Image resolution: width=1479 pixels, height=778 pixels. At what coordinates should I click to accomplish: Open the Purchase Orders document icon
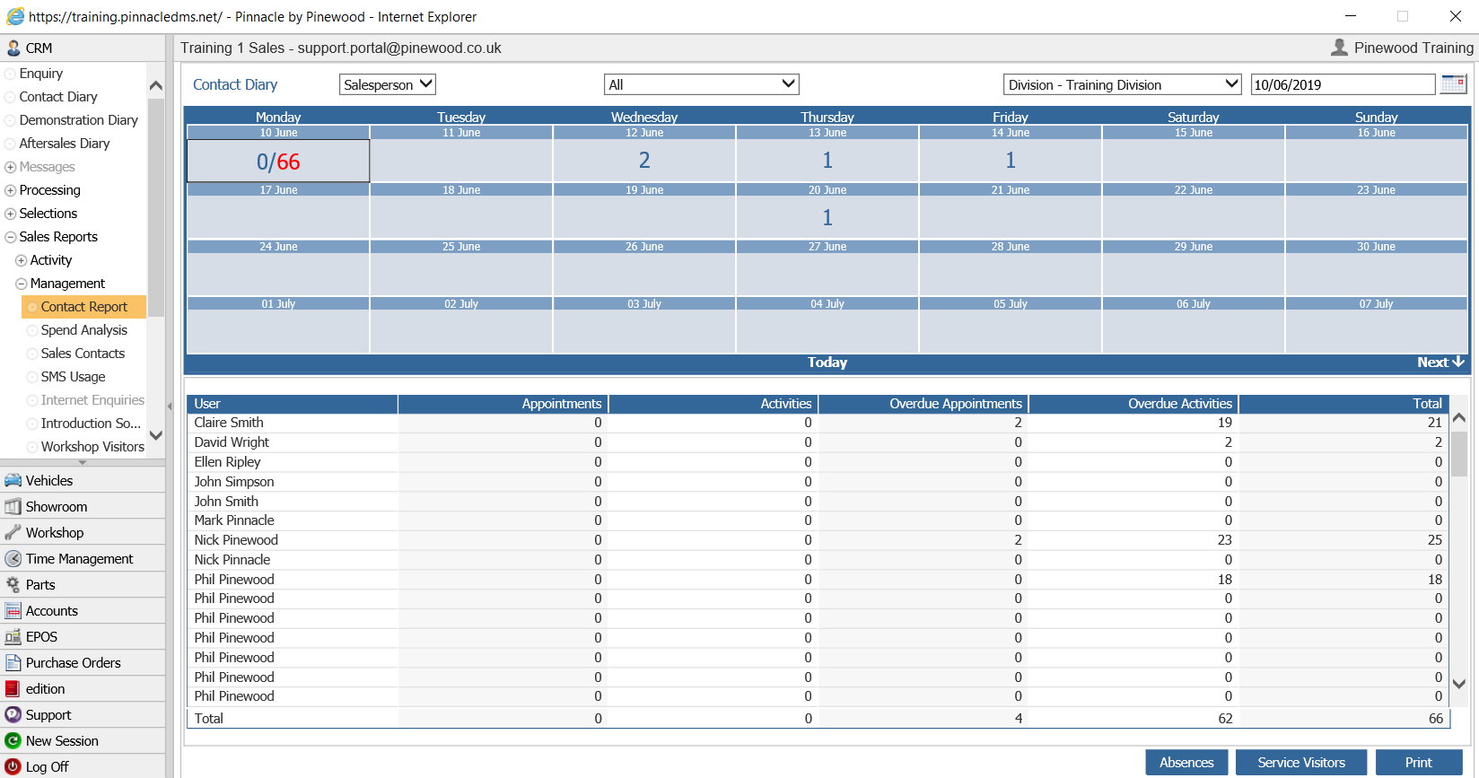coord(13,662)
